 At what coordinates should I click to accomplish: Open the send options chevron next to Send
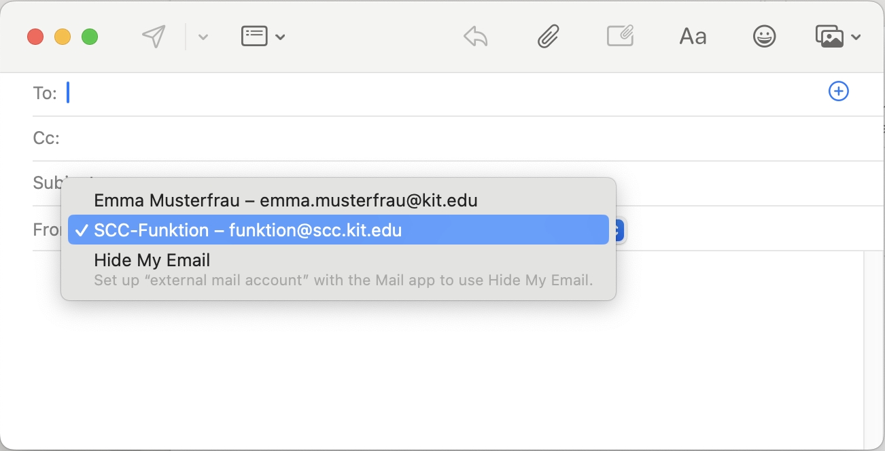[203, 37]
